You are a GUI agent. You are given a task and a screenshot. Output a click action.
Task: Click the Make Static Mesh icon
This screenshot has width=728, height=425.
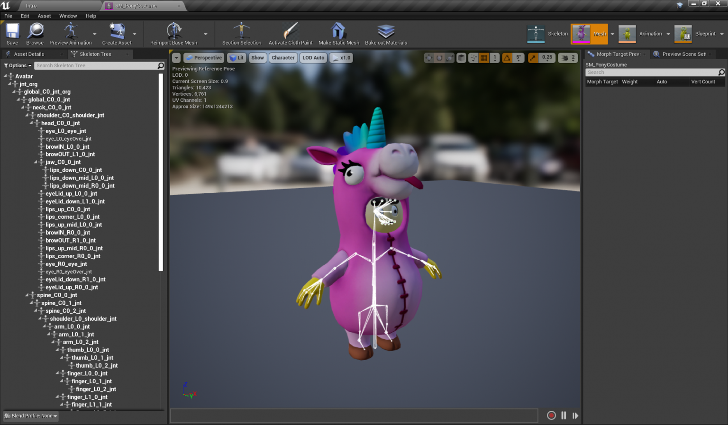coord(338,34)
